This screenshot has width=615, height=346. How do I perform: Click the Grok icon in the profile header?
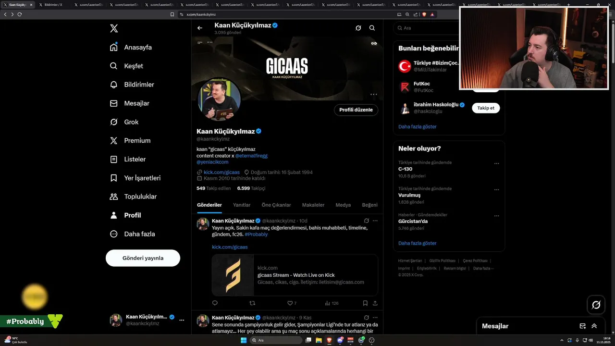(x=358, y=28)
